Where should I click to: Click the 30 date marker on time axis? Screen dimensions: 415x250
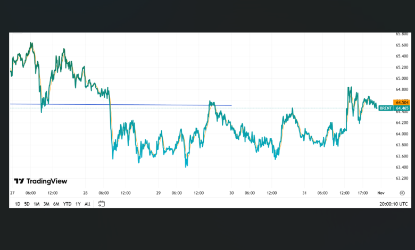tap(231, 193)
